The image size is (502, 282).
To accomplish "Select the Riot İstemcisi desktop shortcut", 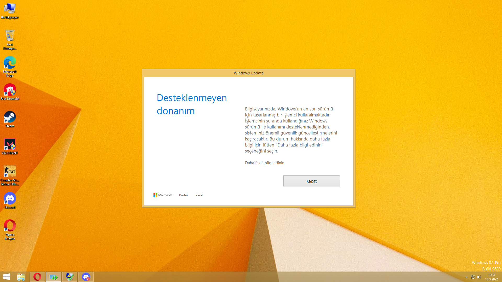I will point(10,91).
